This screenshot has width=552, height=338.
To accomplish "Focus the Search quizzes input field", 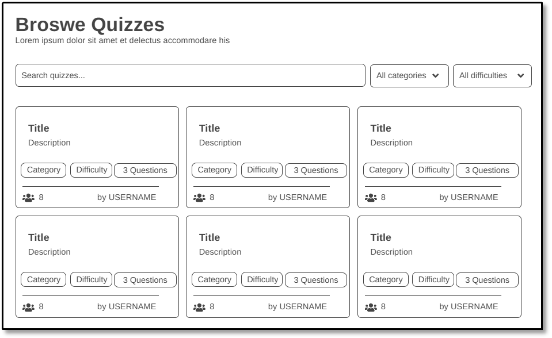I will 190,76.
